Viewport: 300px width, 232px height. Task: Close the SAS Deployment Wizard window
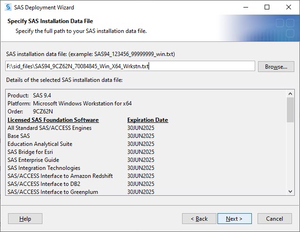point(289,7)
